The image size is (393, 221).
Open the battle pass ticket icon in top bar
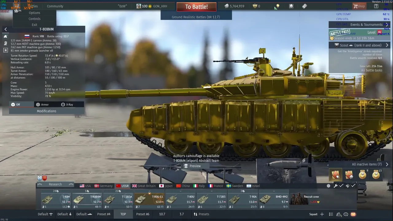point(304,6)
